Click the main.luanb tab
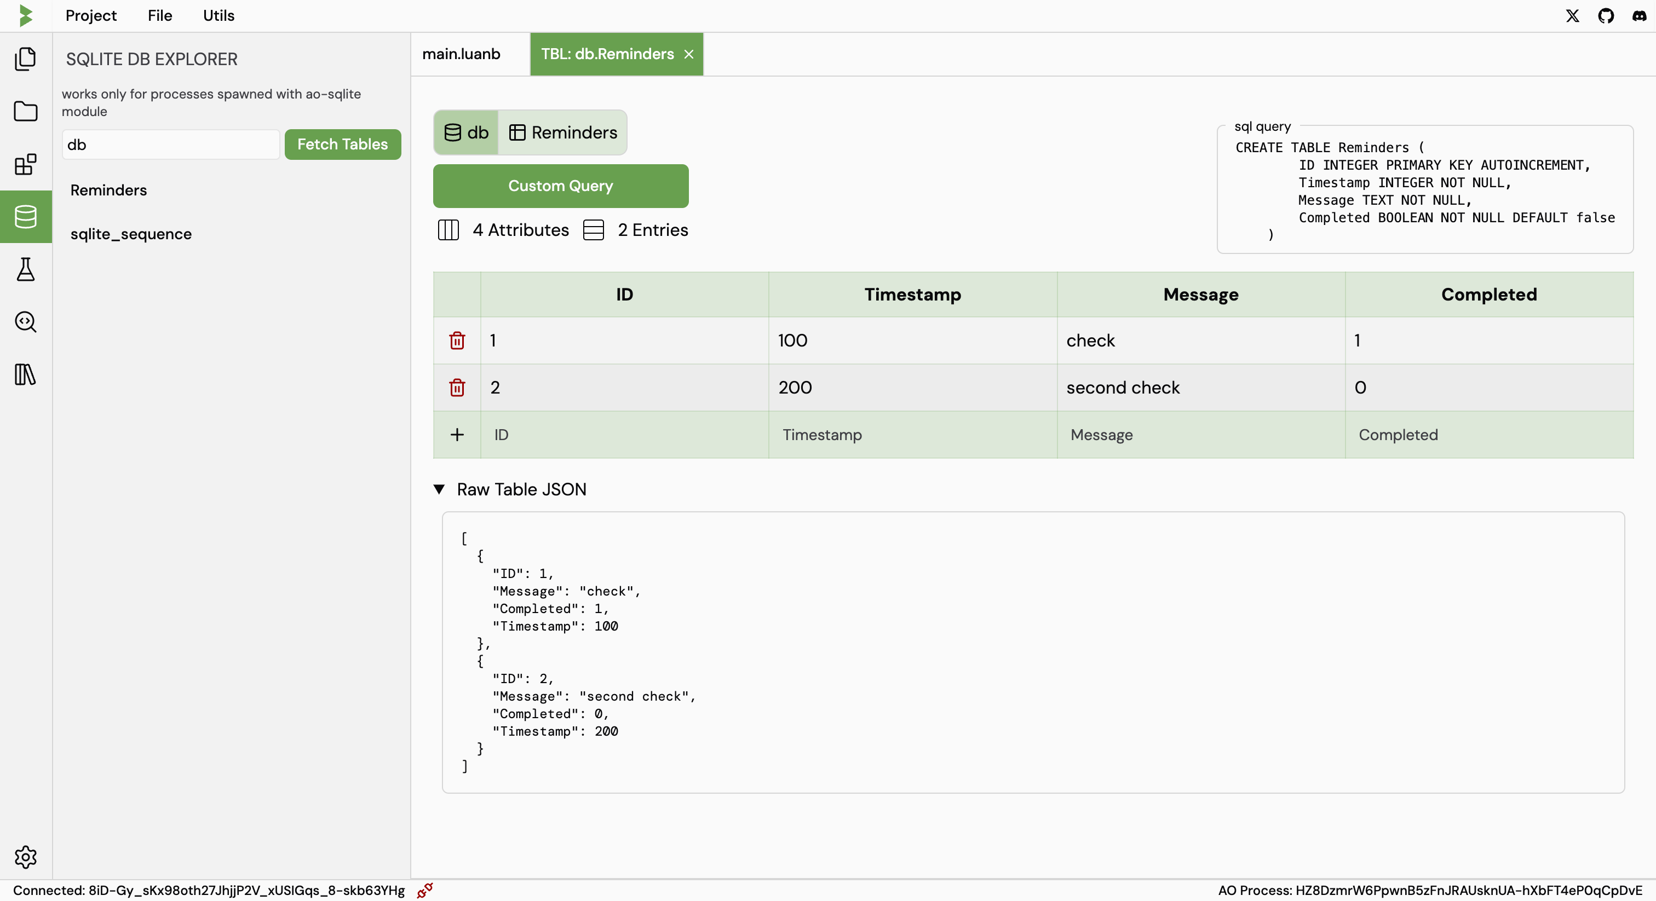Image resolution: width=1656 pixels, height=901 pixels. click(x=461, y=53)
